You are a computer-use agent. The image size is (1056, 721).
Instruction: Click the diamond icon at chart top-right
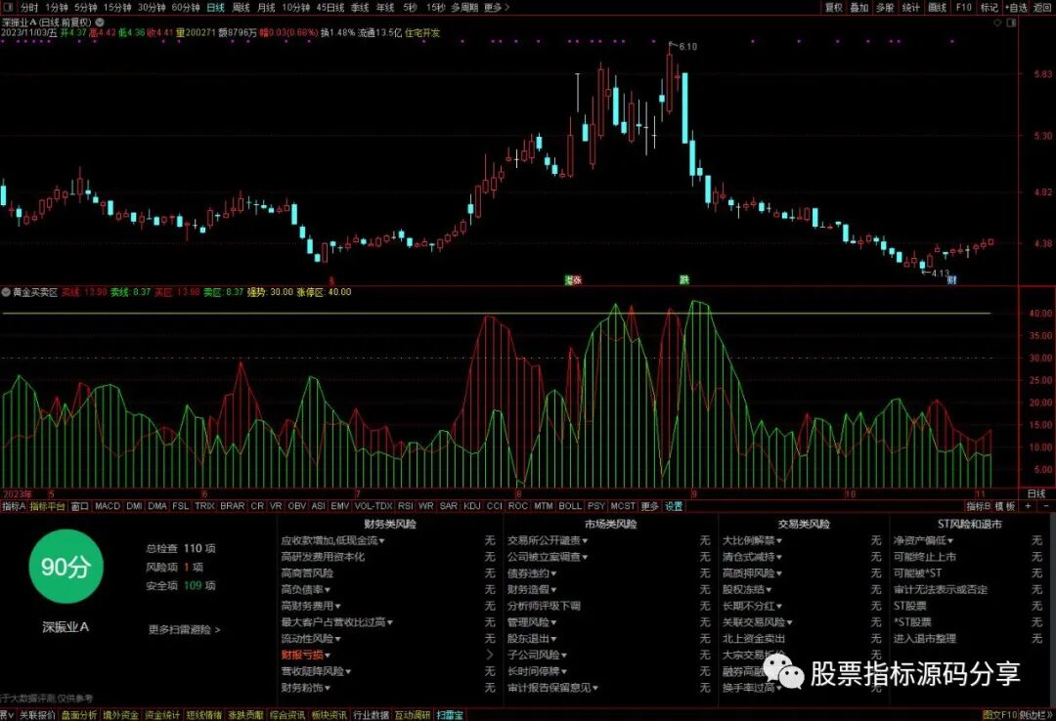pos(998,22)
